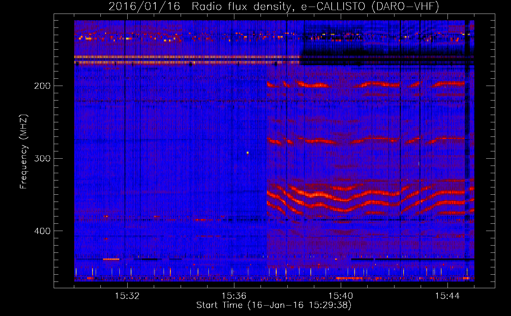Click the 'Frequency (MHZ)' axis label
This screenshot has width=511, height=316.
[24, 152]
